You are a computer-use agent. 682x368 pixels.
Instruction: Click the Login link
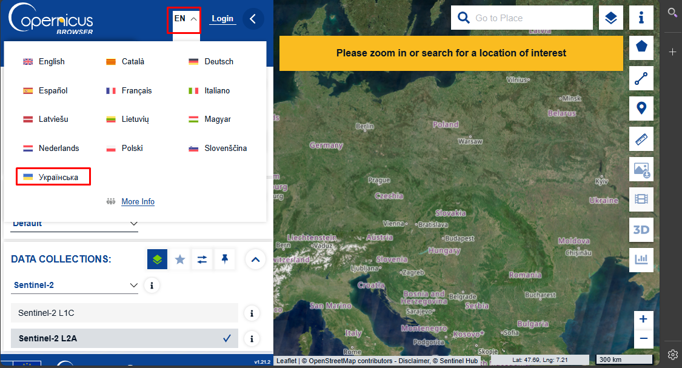[x=222, y=19]
